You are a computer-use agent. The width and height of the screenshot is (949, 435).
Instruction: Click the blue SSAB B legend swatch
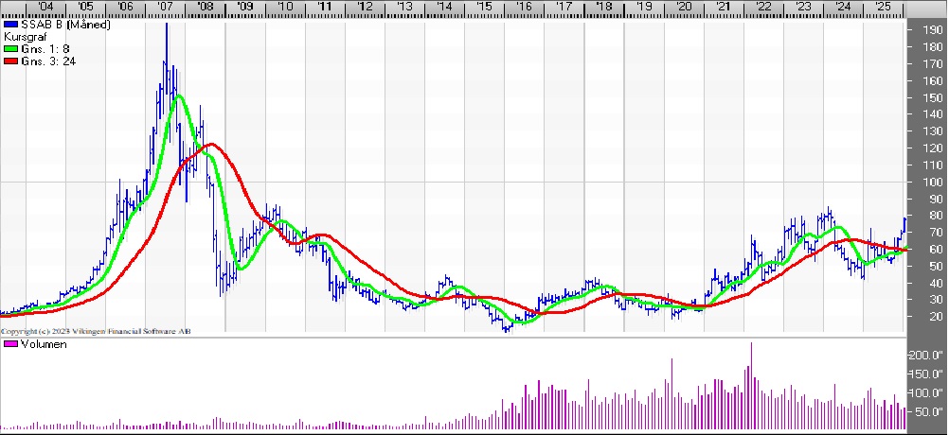click(9, 26)
